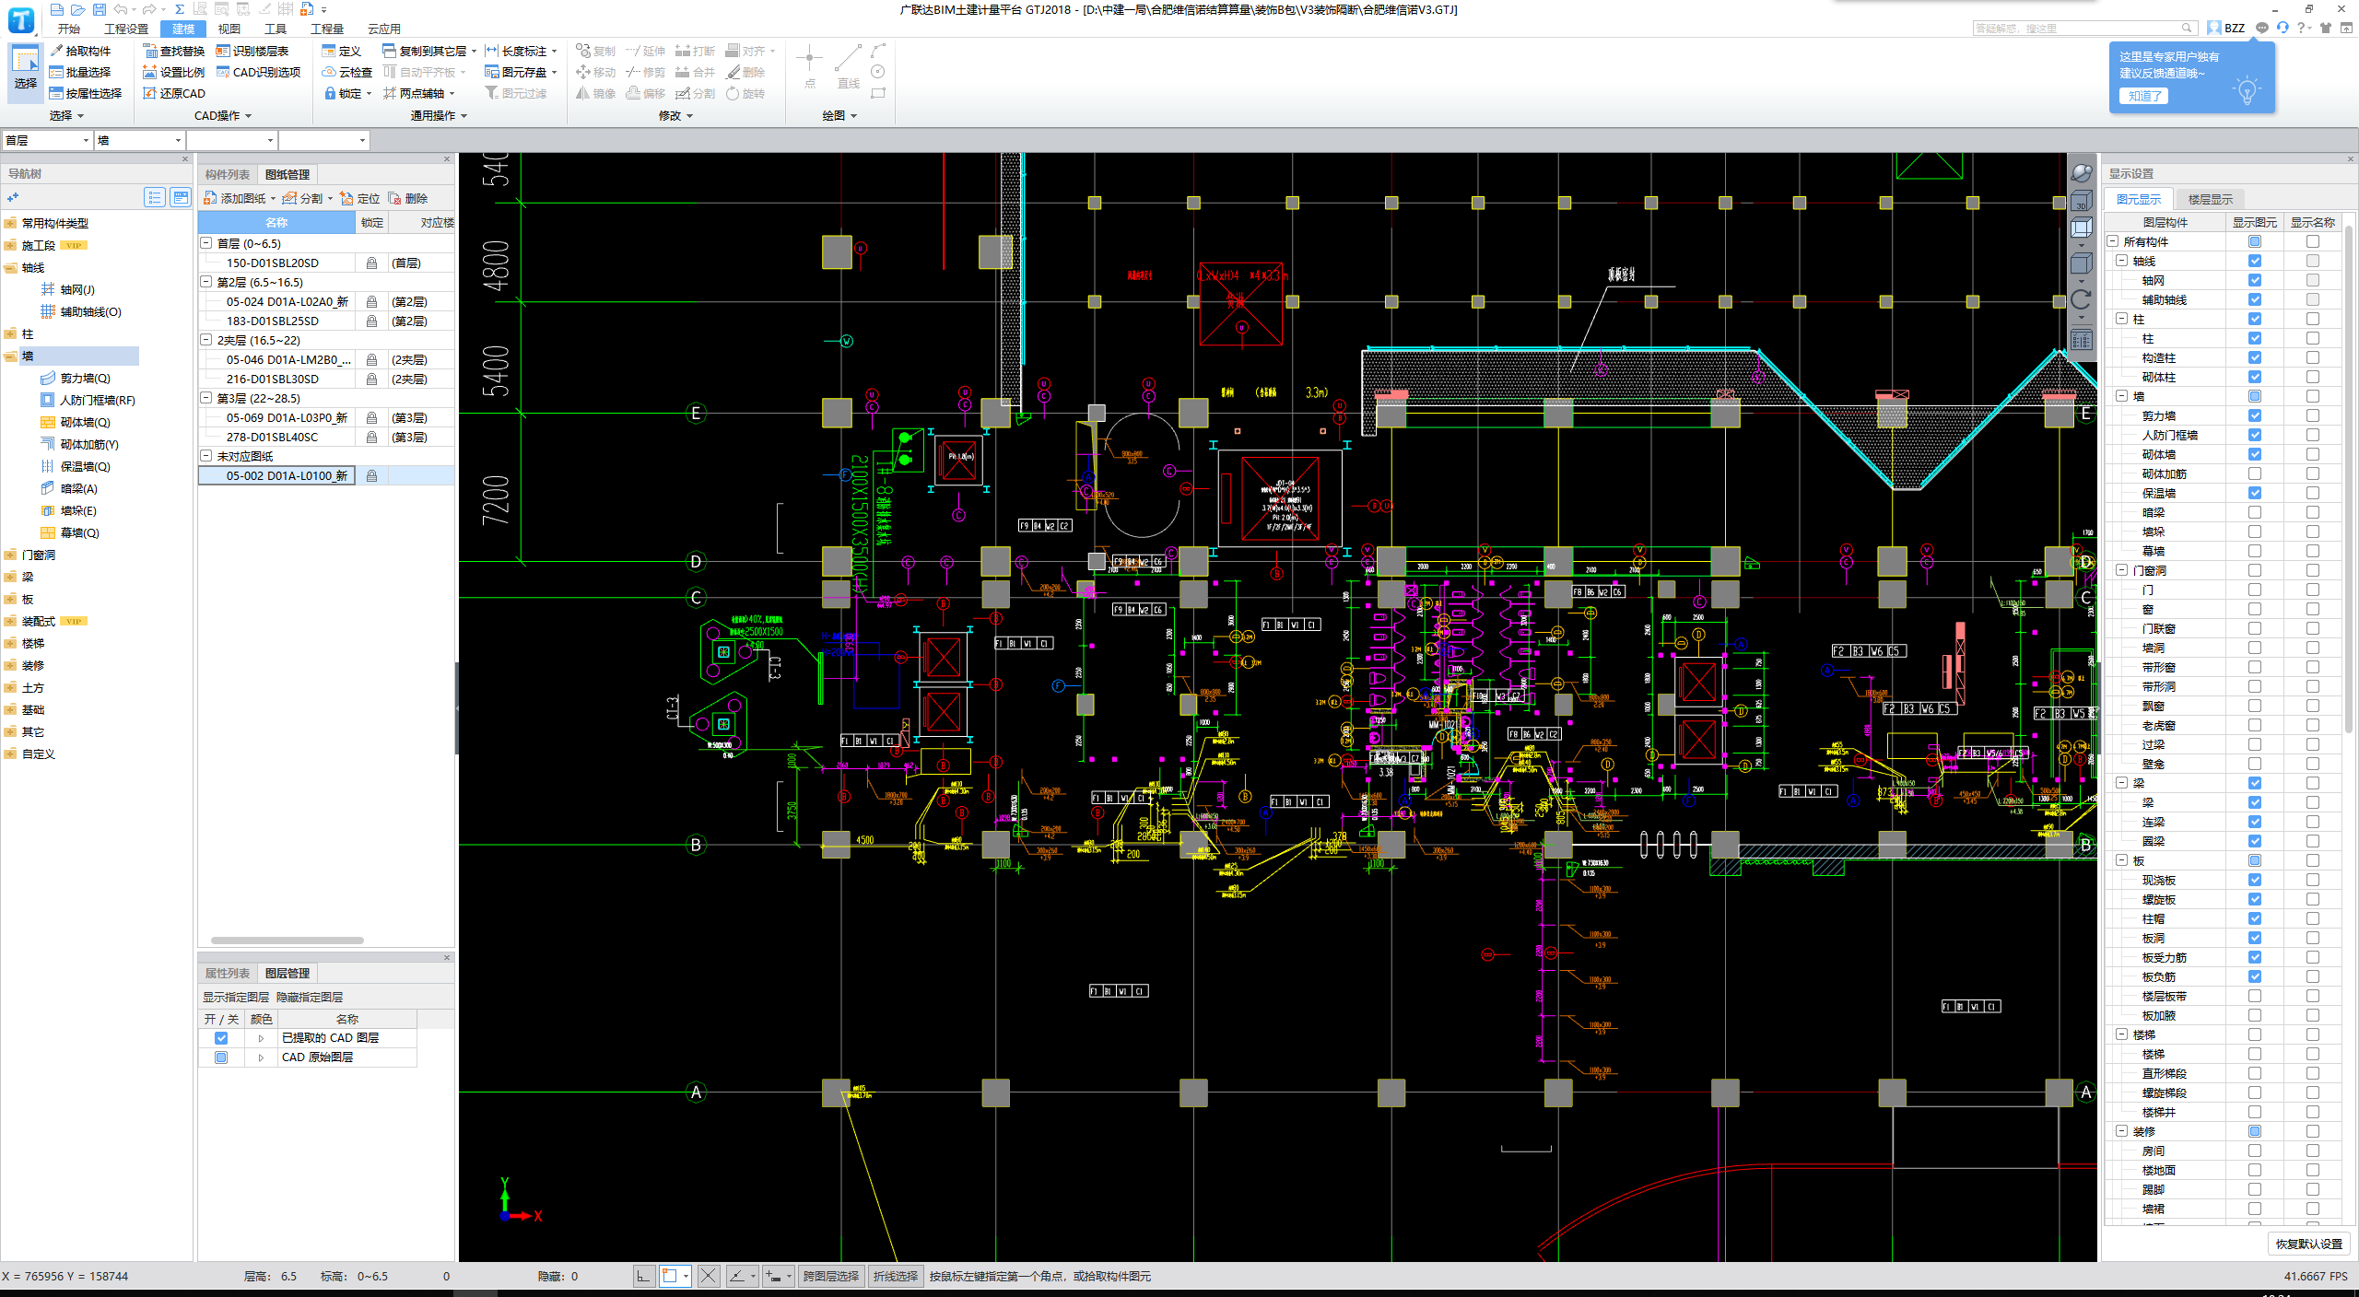The height and width of the screenshot is (1297, 2359).
Task: Click 识别楼层表 recognize floor table
Action: pos(252,52)
